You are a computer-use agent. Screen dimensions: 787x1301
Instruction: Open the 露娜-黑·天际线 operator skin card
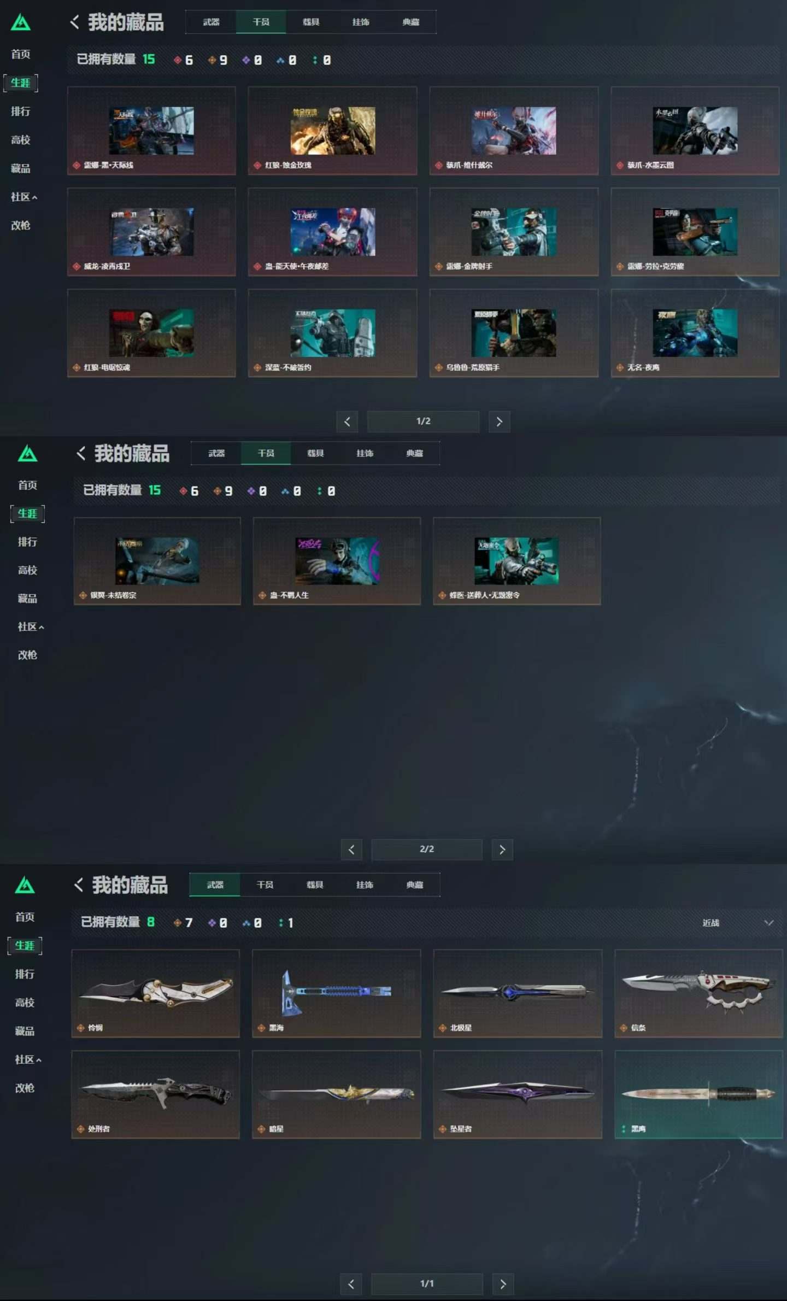click(x=151, y=131)
